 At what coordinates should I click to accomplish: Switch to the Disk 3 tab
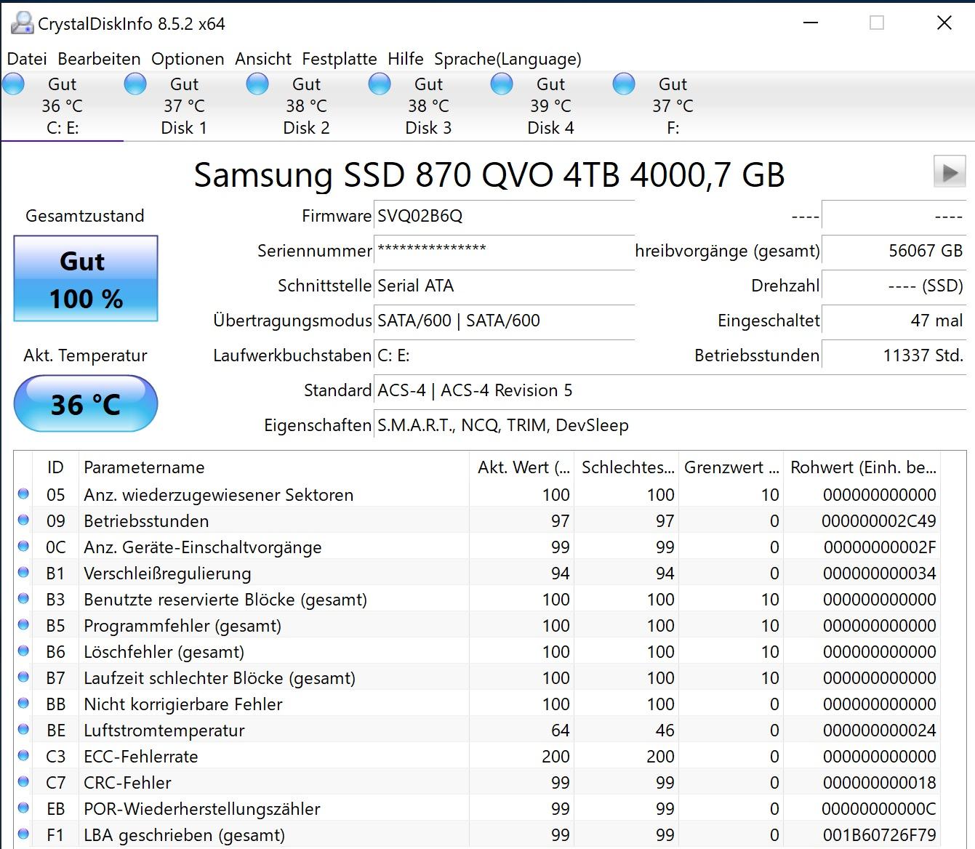coord(429,106)
